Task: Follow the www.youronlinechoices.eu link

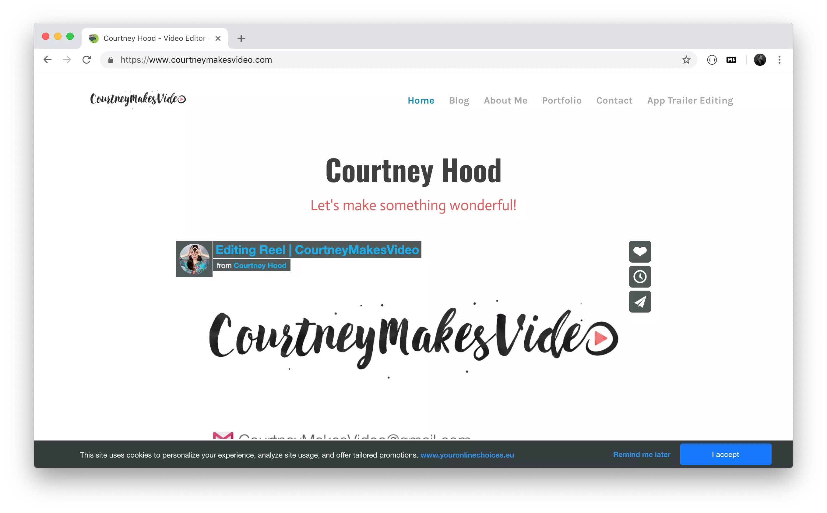Action: coord(467,455)
